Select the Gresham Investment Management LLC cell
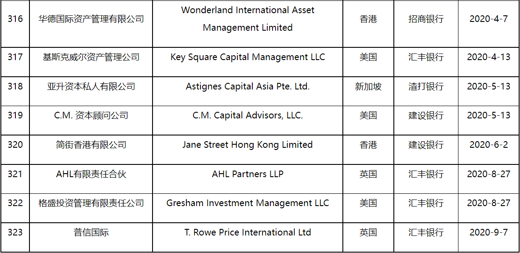520x253 pixels. (x=248, y=208)
